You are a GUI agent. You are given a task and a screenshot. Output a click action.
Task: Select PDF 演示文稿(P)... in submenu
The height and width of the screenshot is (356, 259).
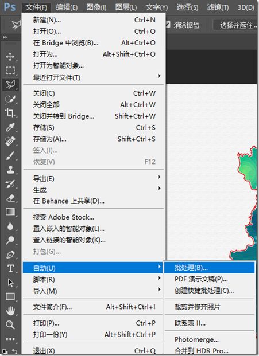(x=210, y=279)
